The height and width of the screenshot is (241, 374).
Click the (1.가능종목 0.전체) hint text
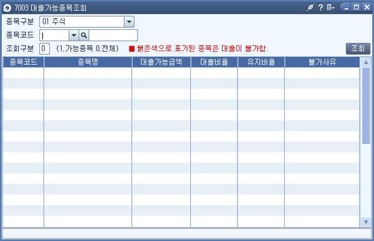87,49
